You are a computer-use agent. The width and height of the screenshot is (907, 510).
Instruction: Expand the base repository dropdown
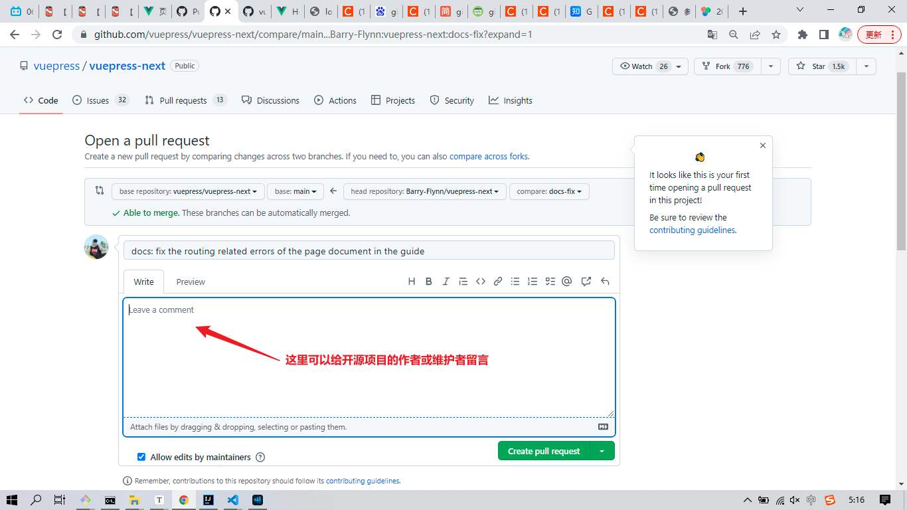coord(188,191)
